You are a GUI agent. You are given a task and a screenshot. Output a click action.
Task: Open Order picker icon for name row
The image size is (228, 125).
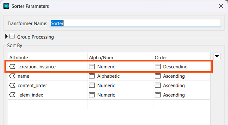[x=158, y=76]
